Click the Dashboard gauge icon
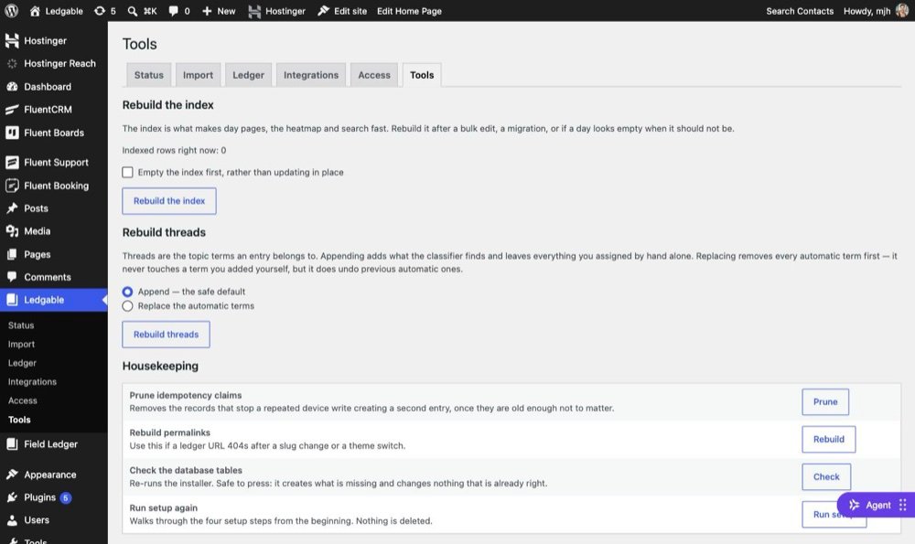The height and width of the screenshot is (544, 915). tap(12, 86)
